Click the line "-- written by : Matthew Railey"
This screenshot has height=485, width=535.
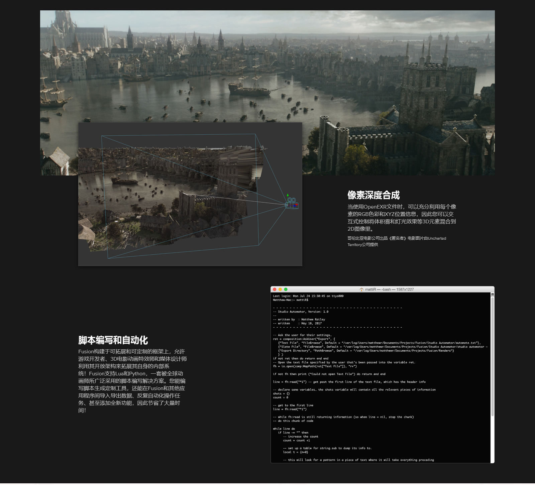(299, 320)
